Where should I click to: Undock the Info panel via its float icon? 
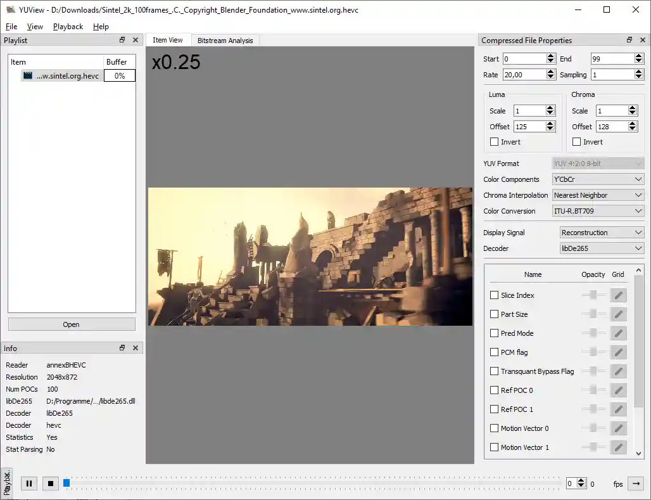[122, 348]
